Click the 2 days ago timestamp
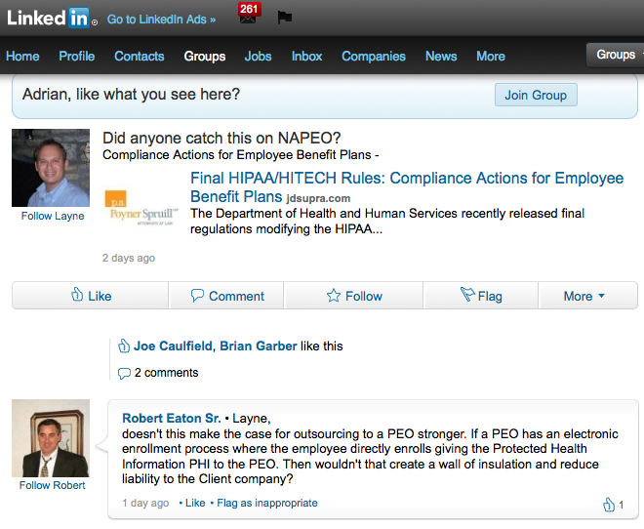This screenshot has height=529, width=644. [129, 258]
